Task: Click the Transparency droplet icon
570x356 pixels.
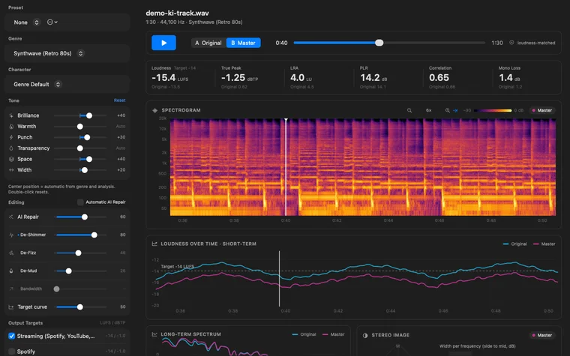Action: [11, 148]
